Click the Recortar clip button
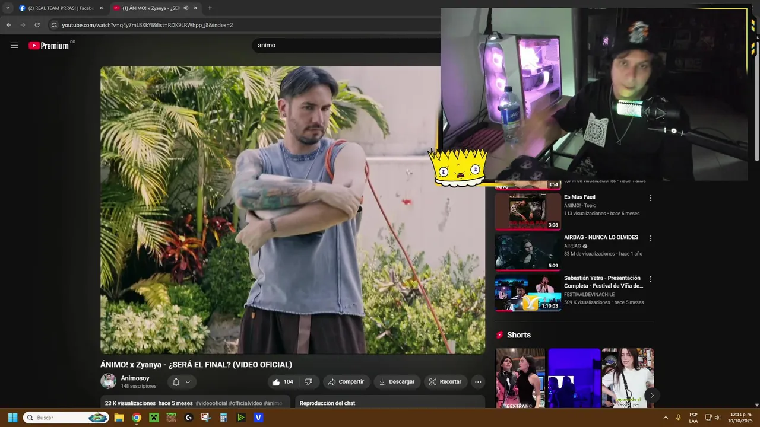This screenshot has height=427, width=760. click(445, 382)
